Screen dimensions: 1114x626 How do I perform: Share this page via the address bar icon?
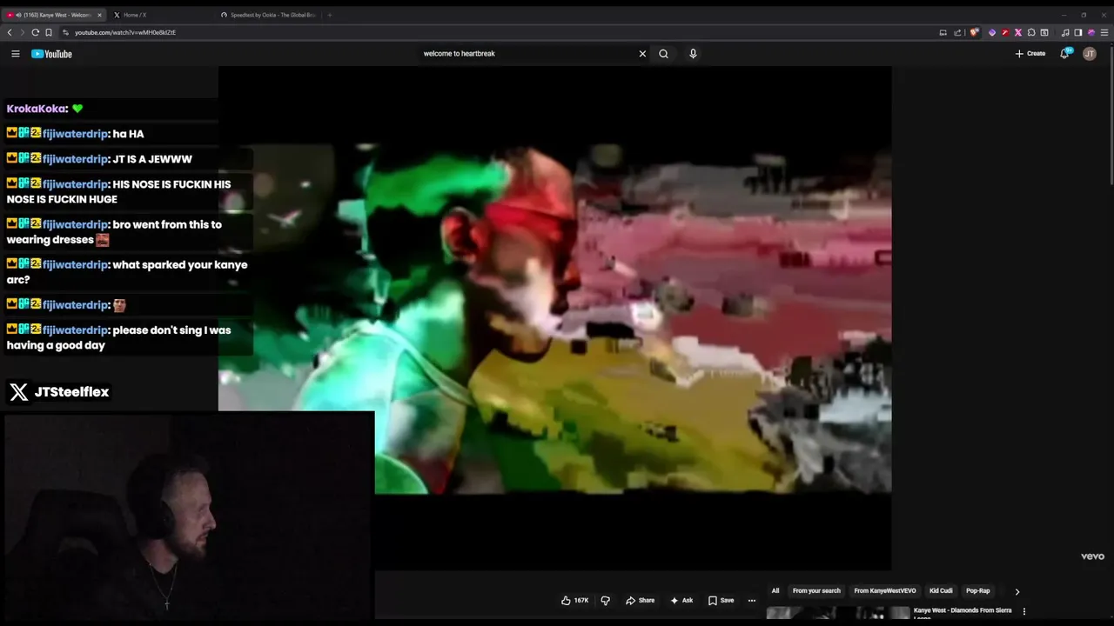click(x=957, y=32)
